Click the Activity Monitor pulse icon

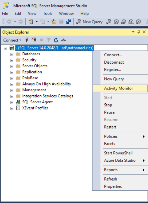pyautogui.click(x=63, y=40)
